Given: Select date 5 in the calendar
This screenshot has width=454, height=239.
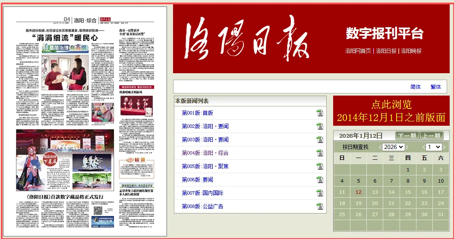Looking at the screenshot, I should pos(359,181).
